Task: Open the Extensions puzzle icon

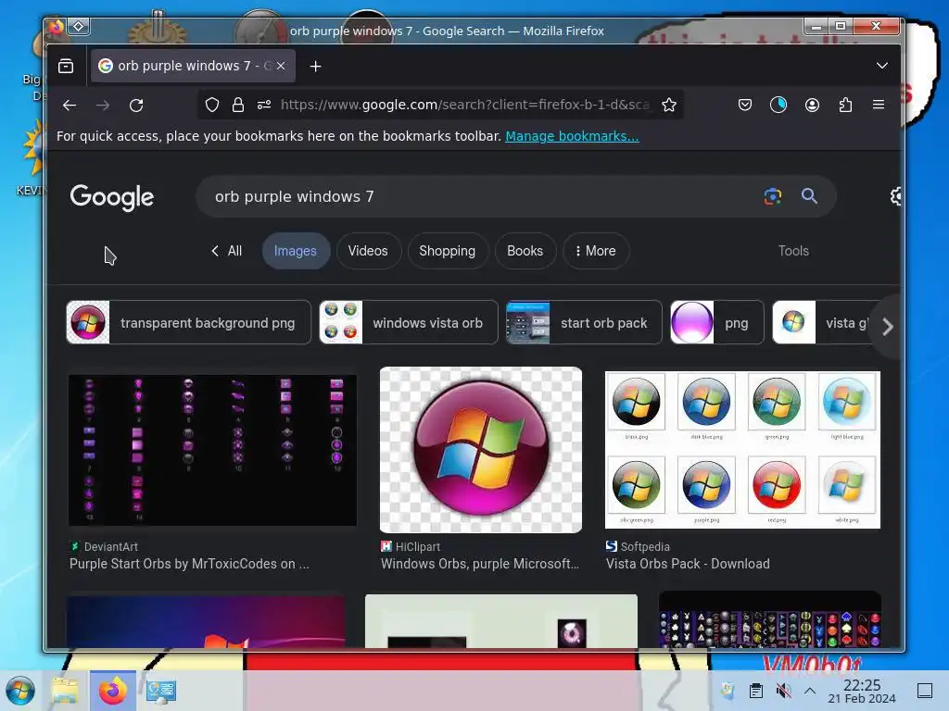Action: point(845,106)
